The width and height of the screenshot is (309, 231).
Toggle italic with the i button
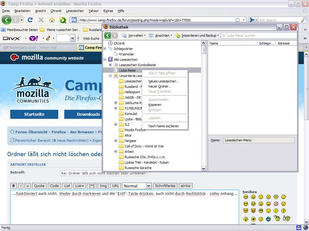pos(21,186)
